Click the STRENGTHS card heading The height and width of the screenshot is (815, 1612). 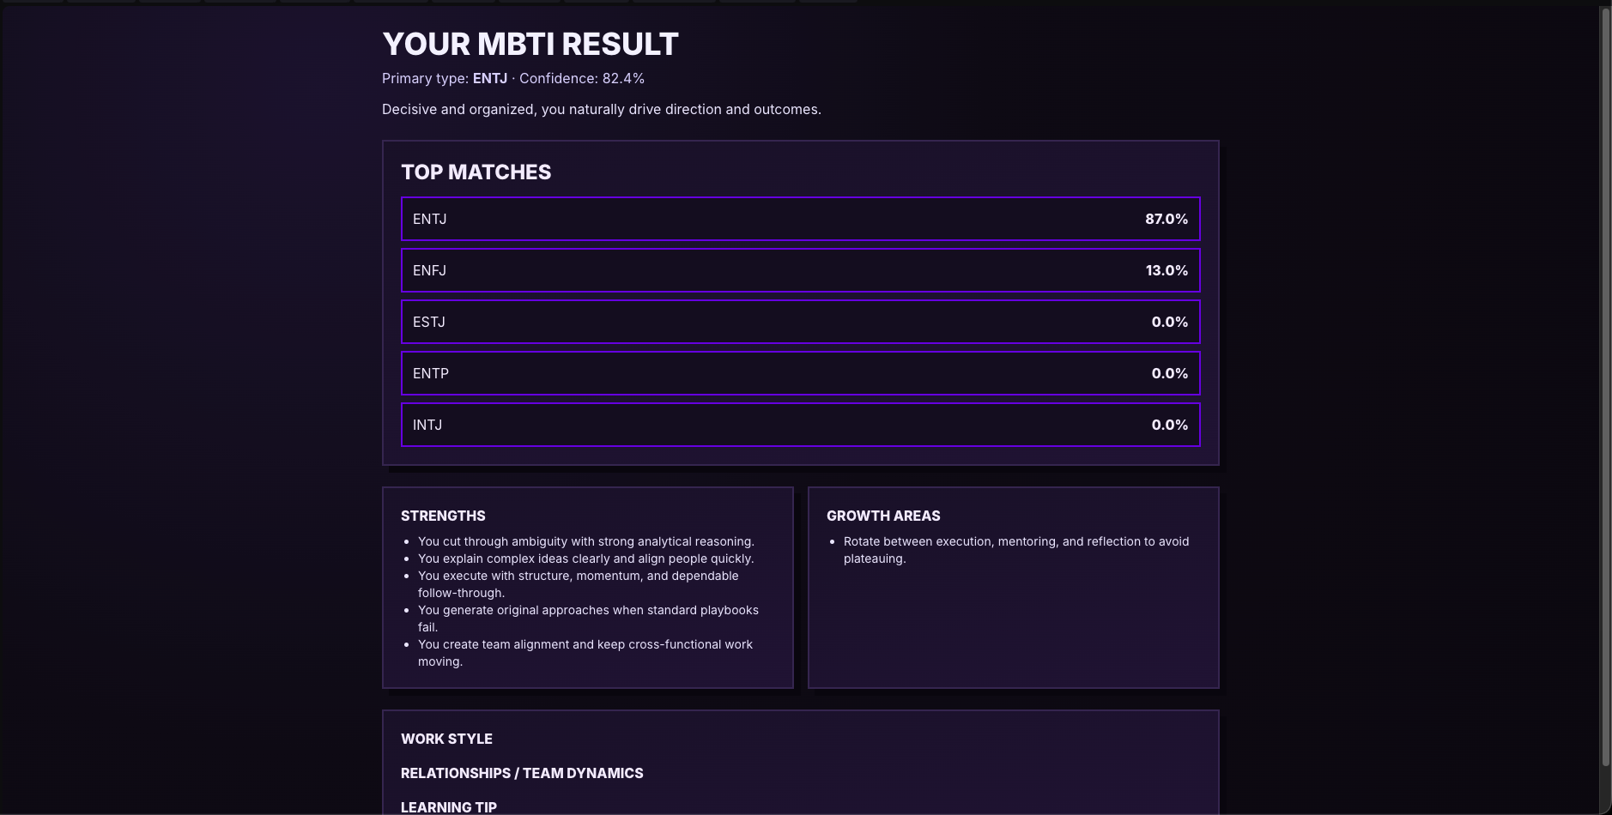click(443, 516)
